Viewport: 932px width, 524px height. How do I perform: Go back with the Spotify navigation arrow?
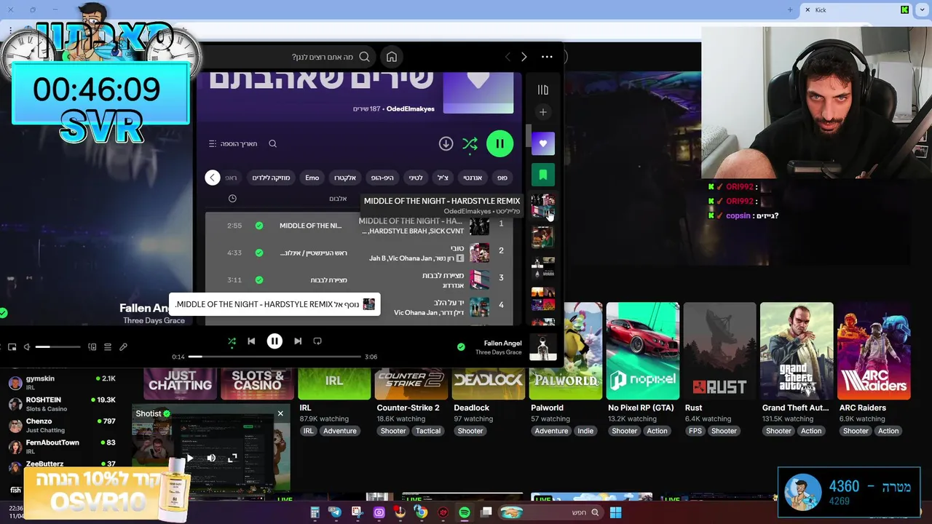coord(508,57)
